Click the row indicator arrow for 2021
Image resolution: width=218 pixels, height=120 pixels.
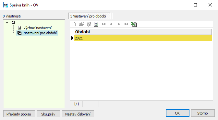coord(72,38)
